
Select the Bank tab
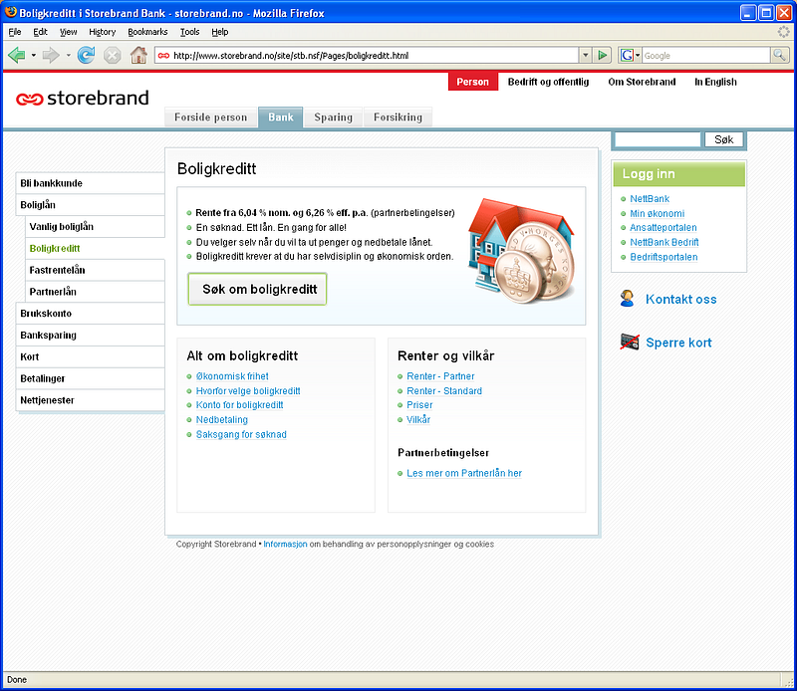pos(281,116)
